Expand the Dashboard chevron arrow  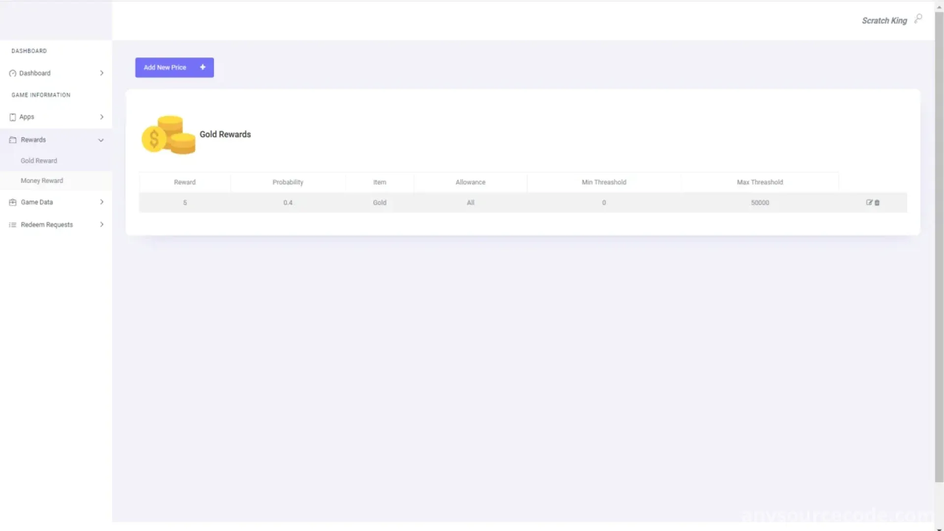tap(102, 73)
